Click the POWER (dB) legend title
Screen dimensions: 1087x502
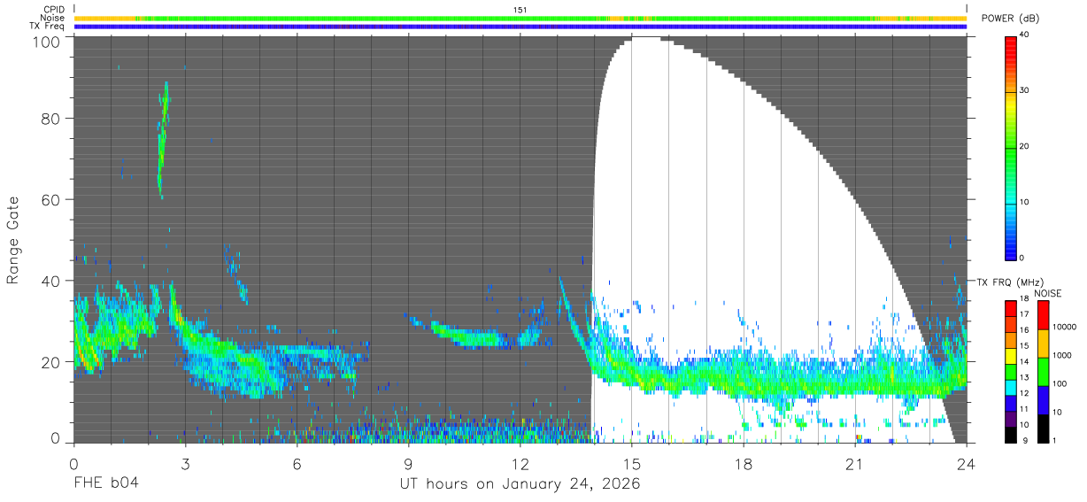(1011, 19)
